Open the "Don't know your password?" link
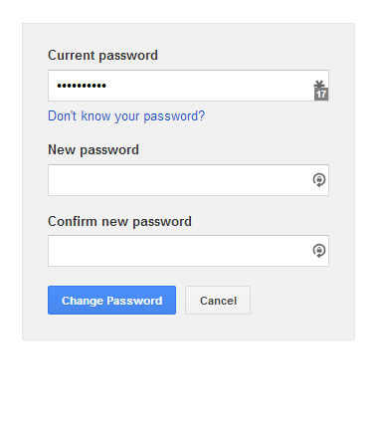Viewport: 378px width, 434px height. point(126,116)
